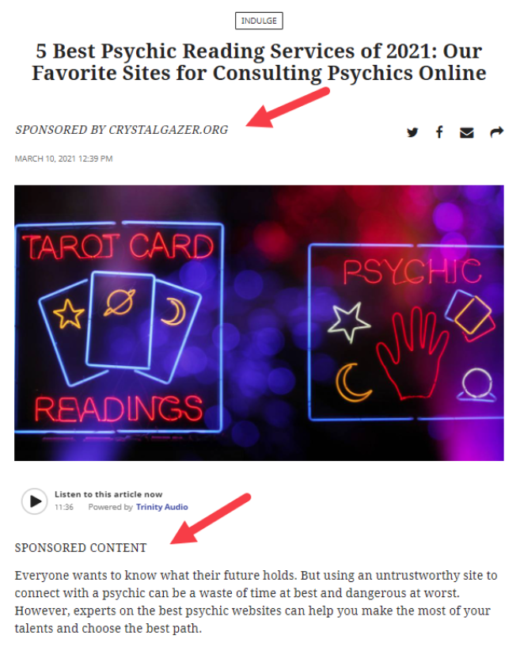The height and width of the screenshot is (651, 520).
Task: Share article via Twitter icon
Action: [412, 132]
